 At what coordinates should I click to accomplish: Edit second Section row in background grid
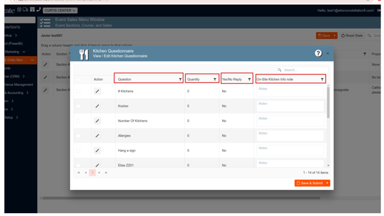[x=45, y=77]
